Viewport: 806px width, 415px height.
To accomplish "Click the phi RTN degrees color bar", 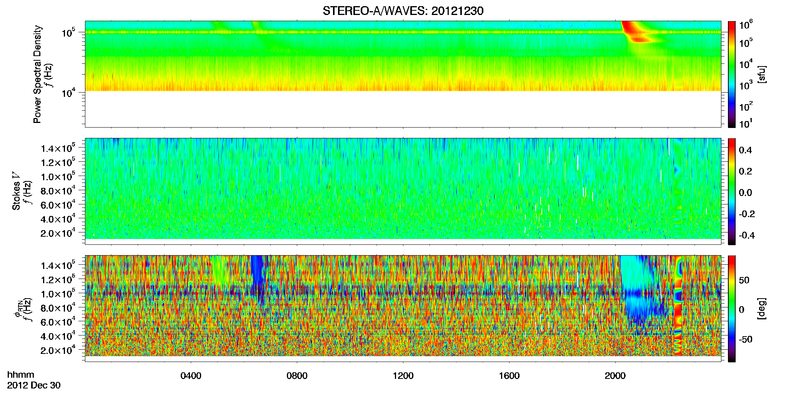I will pos(732,309).
